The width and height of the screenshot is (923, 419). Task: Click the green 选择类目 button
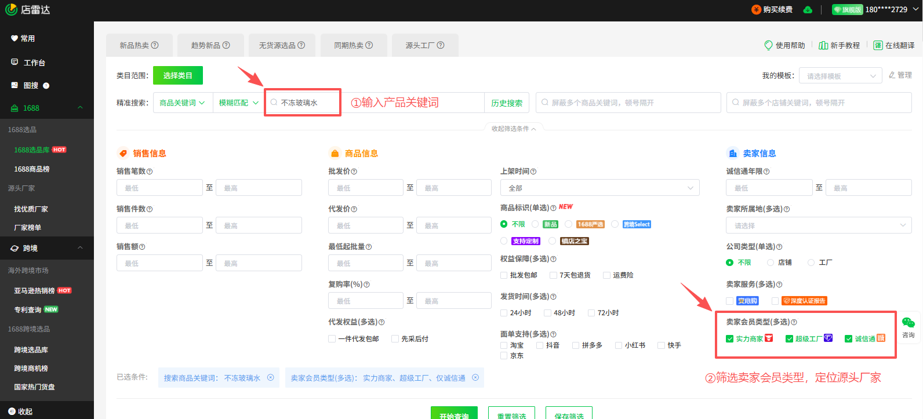177,75
